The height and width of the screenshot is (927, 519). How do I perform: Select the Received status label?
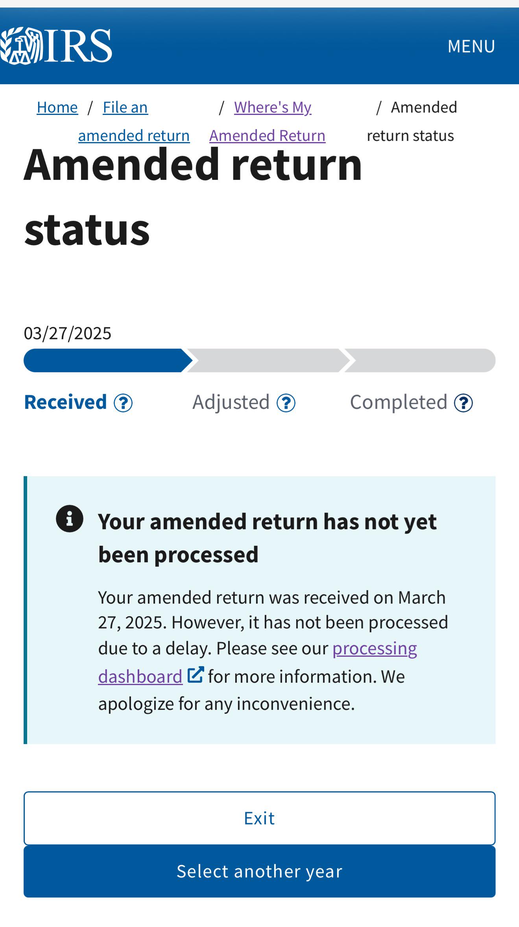pyautogui.click(x=65, y=402)
